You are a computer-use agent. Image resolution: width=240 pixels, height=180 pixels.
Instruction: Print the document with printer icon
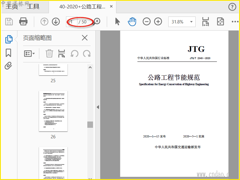coord(23,21)
